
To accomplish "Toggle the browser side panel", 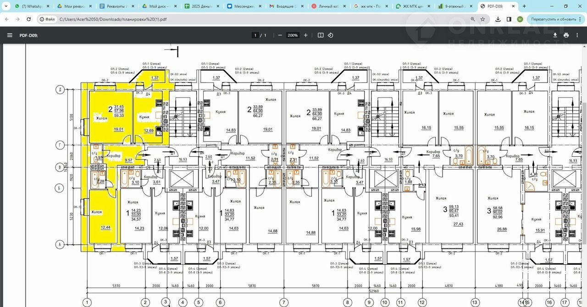I will [x=509, y=19].
